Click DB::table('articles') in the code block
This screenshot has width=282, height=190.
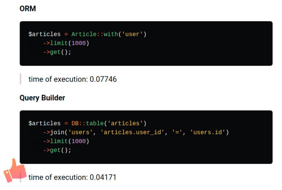(109, 123)
